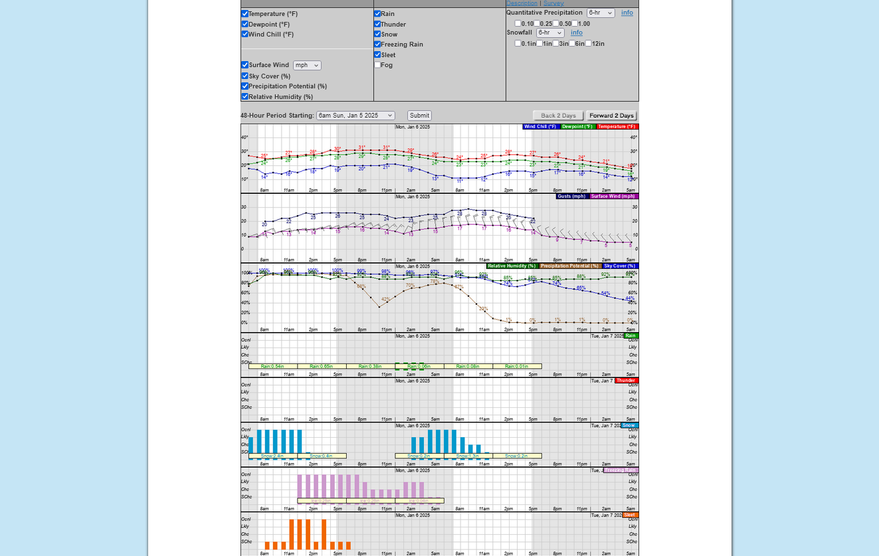
Task: Click the Forward 2 Days button
Action: 612,116
